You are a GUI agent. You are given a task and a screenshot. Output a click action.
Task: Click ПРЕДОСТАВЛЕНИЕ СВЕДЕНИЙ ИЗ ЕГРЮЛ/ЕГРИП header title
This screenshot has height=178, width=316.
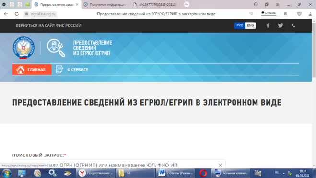tap(93, 48)
